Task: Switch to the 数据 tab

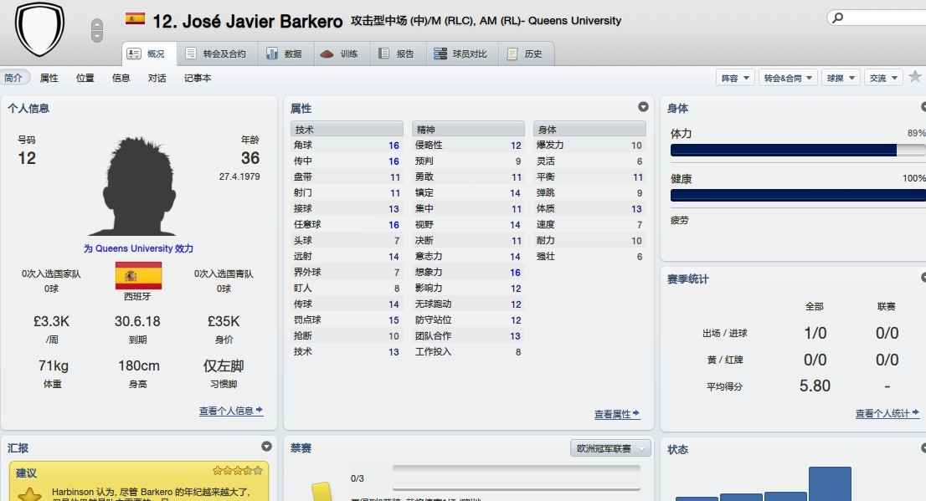Action: tap(285, 54)
